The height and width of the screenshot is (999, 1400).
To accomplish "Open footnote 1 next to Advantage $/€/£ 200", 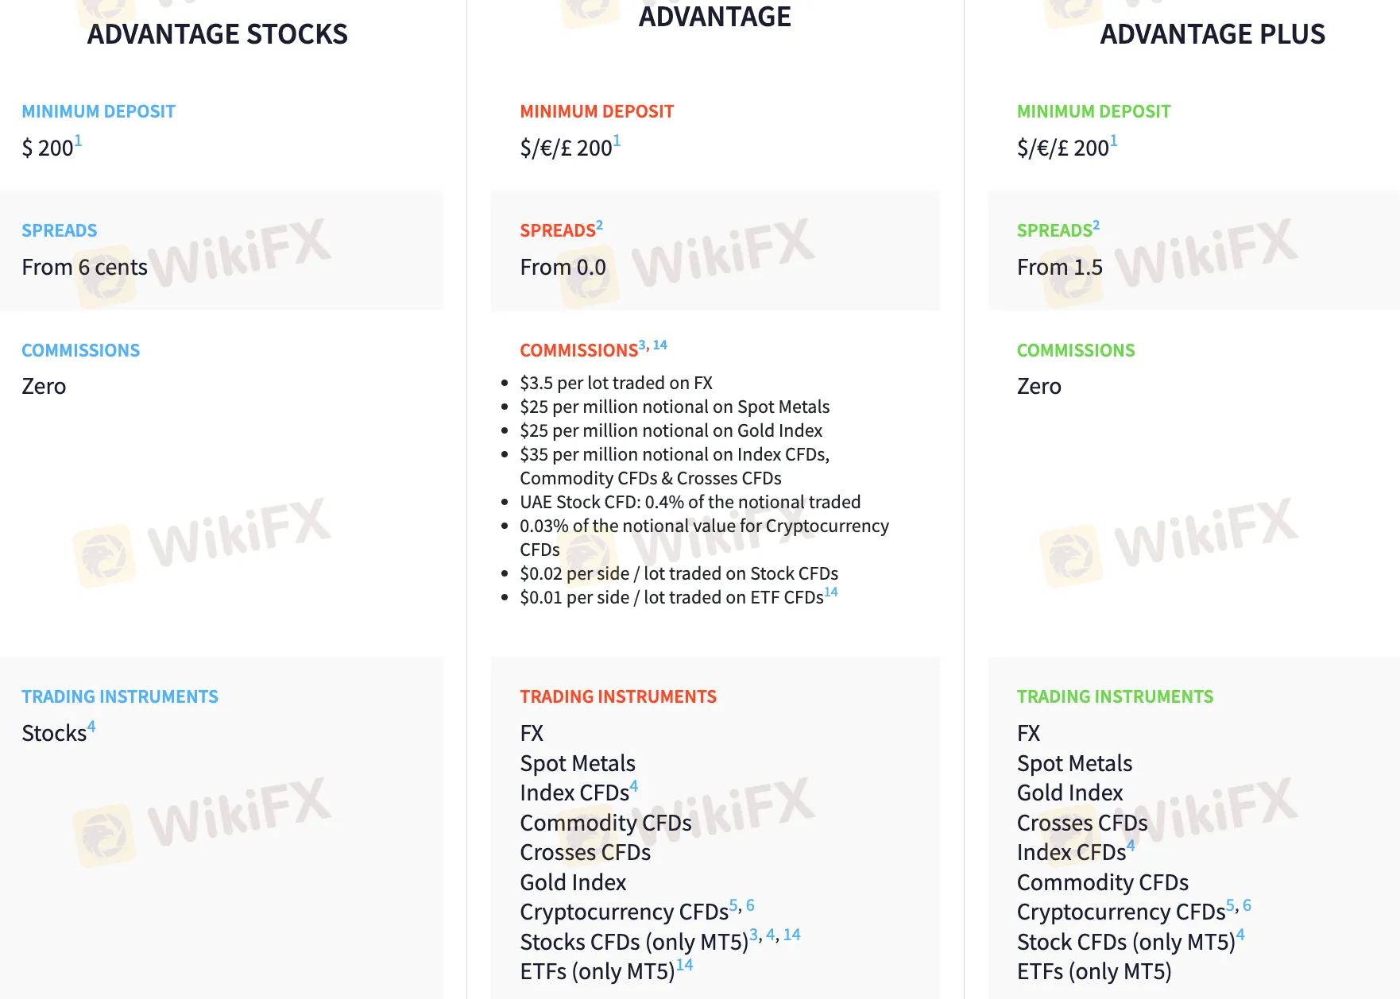I will [x=617, y=141].
